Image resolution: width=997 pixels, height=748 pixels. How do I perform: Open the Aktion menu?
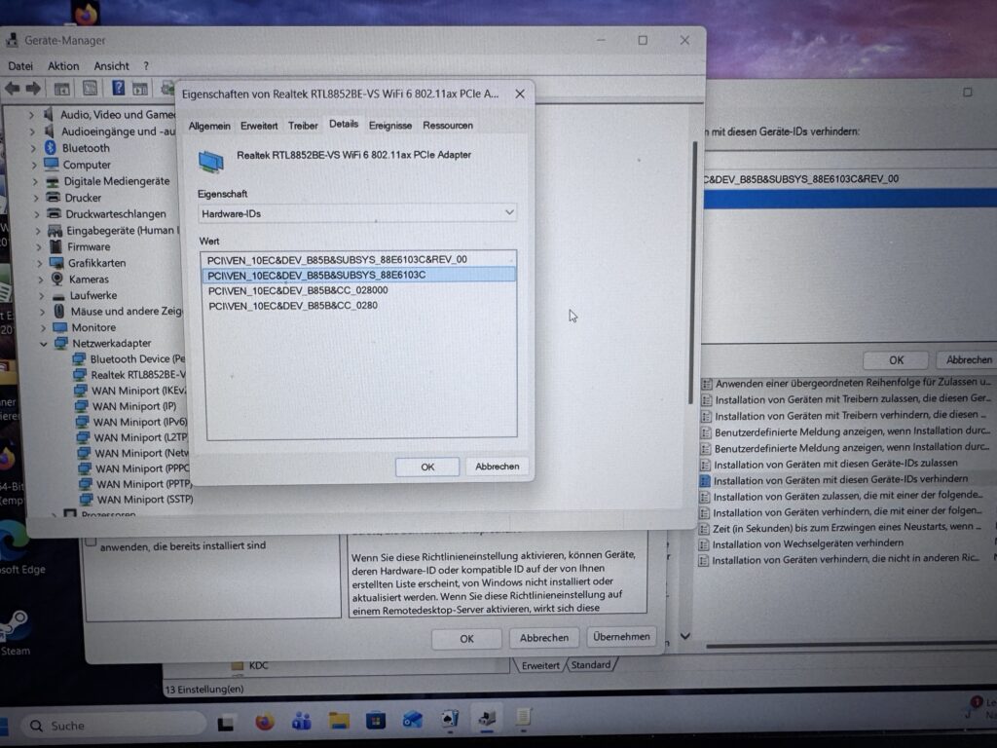[x=63, y=66]
